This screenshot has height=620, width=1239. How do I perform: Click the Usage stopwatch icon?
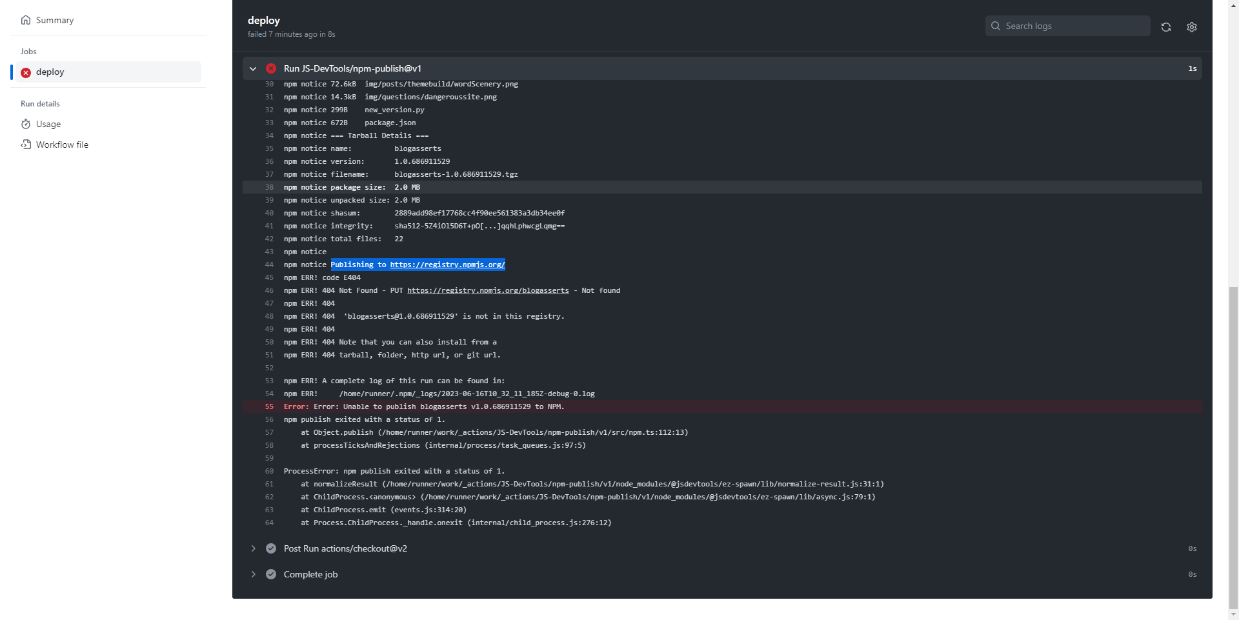[26, 124]
